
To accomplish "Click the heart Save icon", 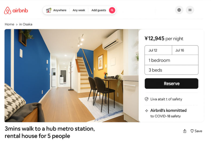I will coord(192,131).
